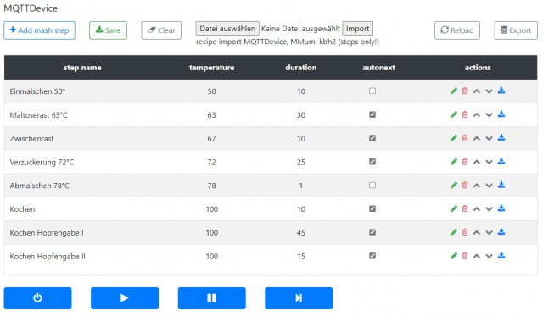Move Kochen Hopfengabe II step up

click(477, 256)
